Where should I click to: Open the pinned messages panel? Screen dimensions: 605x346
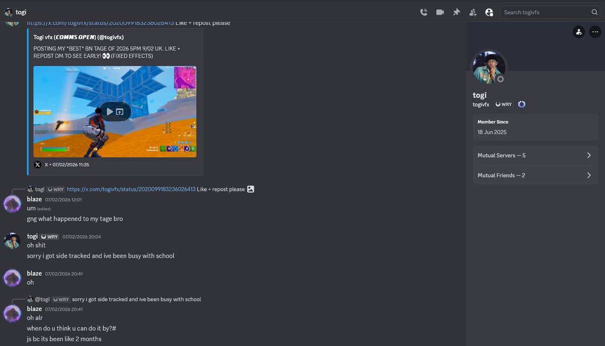click(456, 12)
